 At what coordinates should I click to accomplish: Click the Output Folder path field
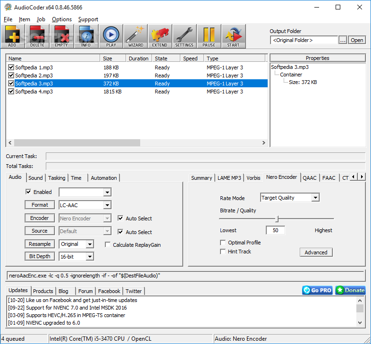point(304,40)
